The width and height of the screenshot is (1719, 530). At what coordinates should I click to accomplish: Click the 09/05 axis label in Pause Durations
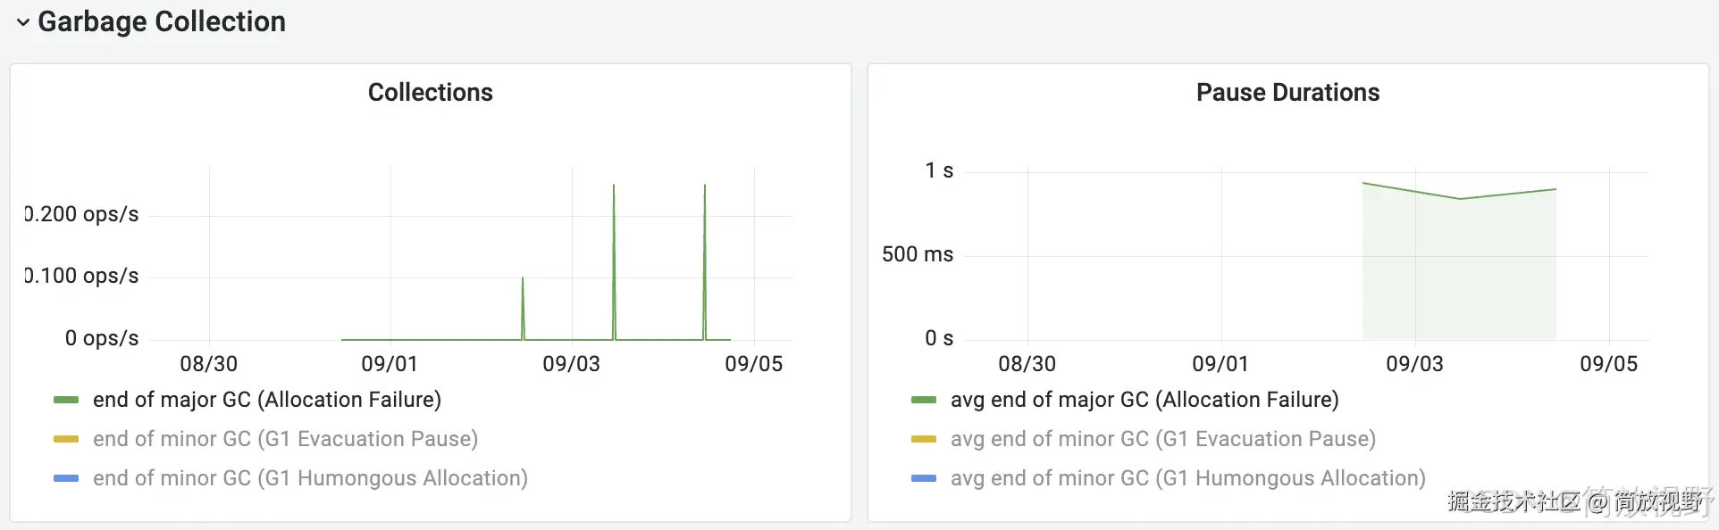coord(1608,364)
